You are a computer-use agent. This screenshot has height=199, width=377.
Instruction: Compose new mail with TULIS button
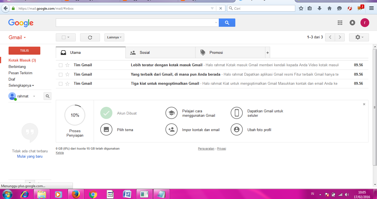24,51
